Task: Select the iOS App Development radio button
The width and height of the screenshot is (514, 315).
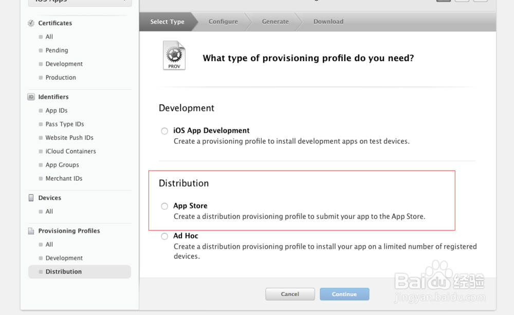Action: click(x=164, y=131)
